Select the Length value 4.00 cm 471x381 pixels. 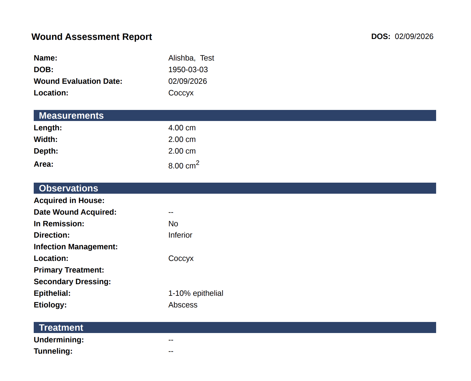(x=182, y=128)
